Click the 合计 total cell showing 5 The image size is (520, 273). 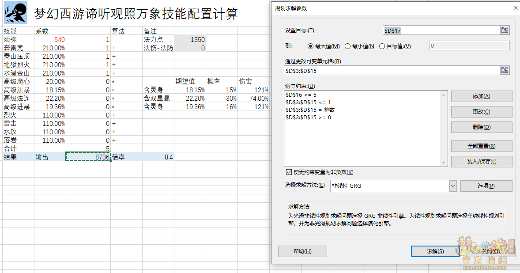point(88,148)
